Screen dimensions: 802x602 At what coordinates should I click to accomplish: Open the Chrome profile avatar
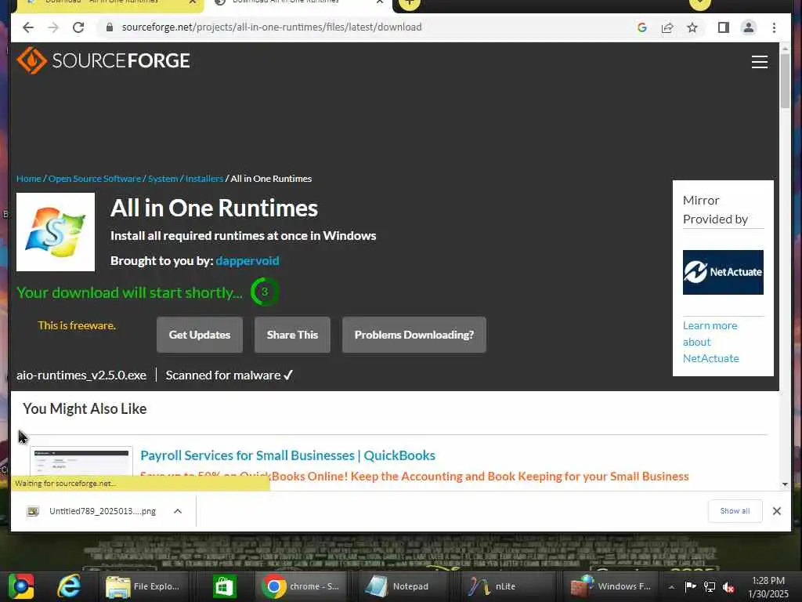(748, 27)
